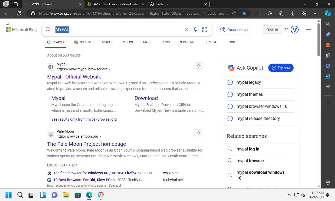Screen dimensions: 335x201
Task: Go back to the previous page
Action: (x=7, y=13)
